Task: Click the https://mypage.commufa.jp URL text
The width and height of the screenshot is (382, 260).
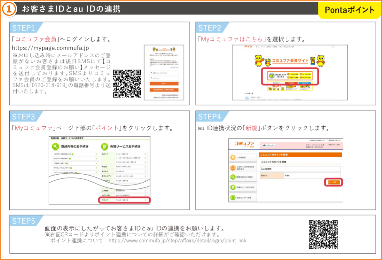Action: point(50,48)
